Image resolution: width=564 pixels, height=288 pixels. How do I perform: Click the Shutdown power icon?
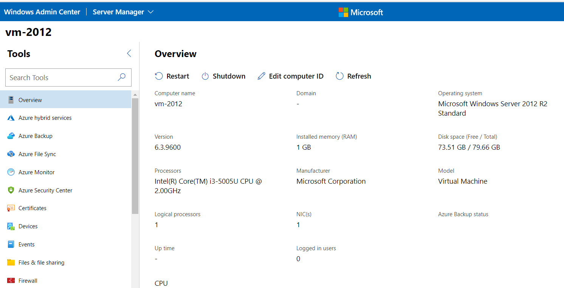(205, 76)
